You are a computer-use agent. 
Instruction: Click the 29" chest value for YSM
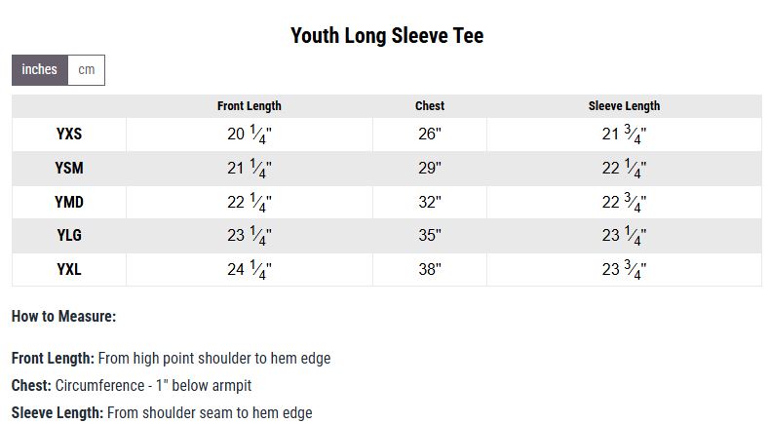pos(429,169)
